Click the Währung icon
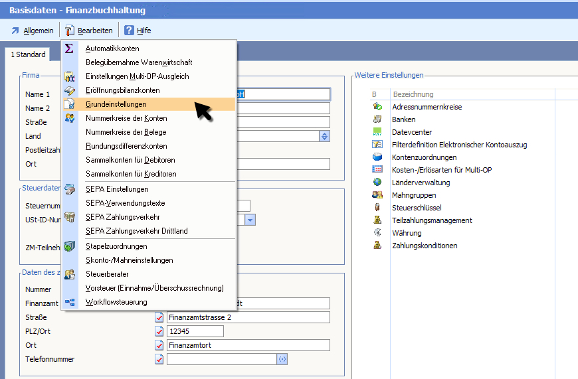Viewport: 578px width, 379px height. click(377, 233)
